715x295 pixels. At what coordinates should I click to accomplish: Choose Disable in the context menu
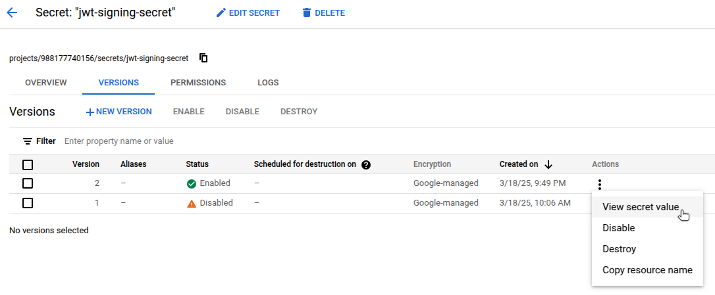(x=618, y=228)
